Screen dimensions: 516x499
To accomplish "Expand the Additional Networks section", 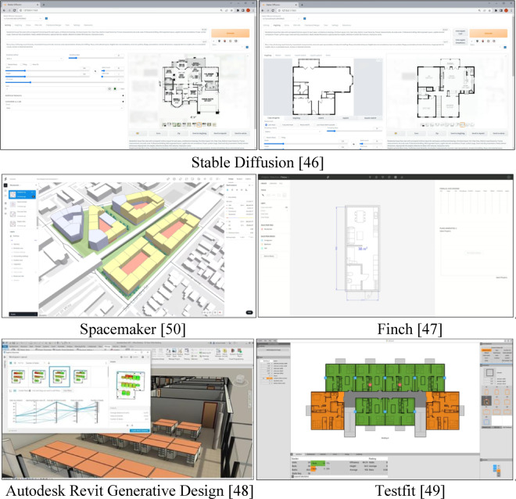I will [x=64, y=95].
